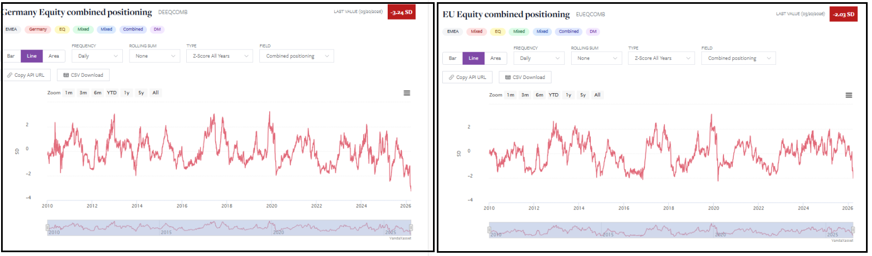Switch EU chart to Area view
This screenshot has height=256, width=872.
pyautogui.click(x=495, y=58)
